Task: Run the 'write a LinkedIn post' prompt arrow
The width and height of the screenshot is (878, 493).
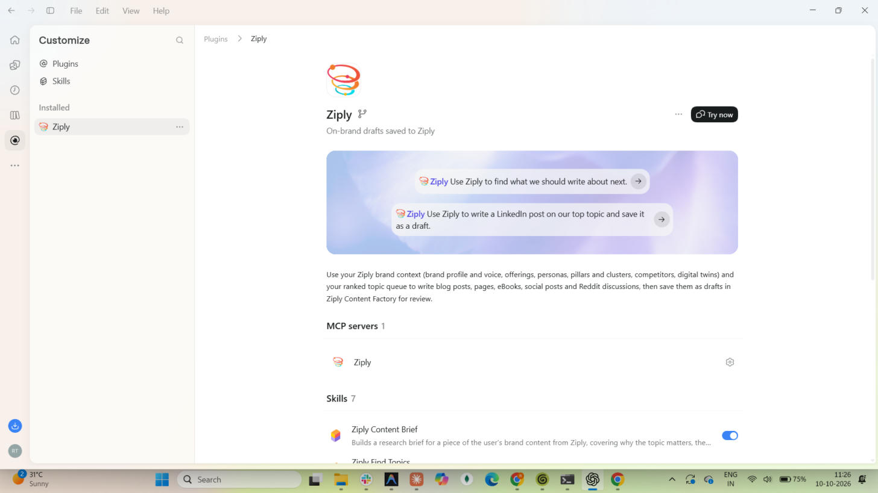Action: tap(662, 220)
